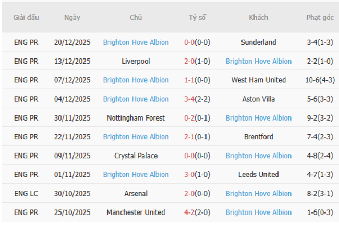This screenshot has width=339, height=225.
Task: Click the Aston Villa team name
Action: pyautogui.click(x=259, y=99)
